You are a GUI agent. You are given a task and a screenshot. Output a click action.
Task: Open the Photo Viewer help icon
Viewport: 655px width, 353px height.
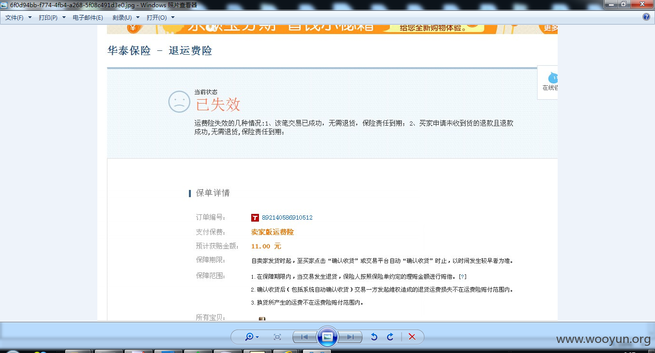click(x=646, y=17)
